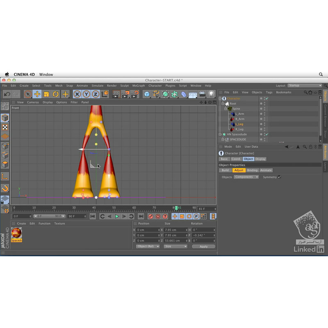Viewport: 328px width, 328px height.
Task: Switch to the Coord. tab
Action: coord(236,159)
